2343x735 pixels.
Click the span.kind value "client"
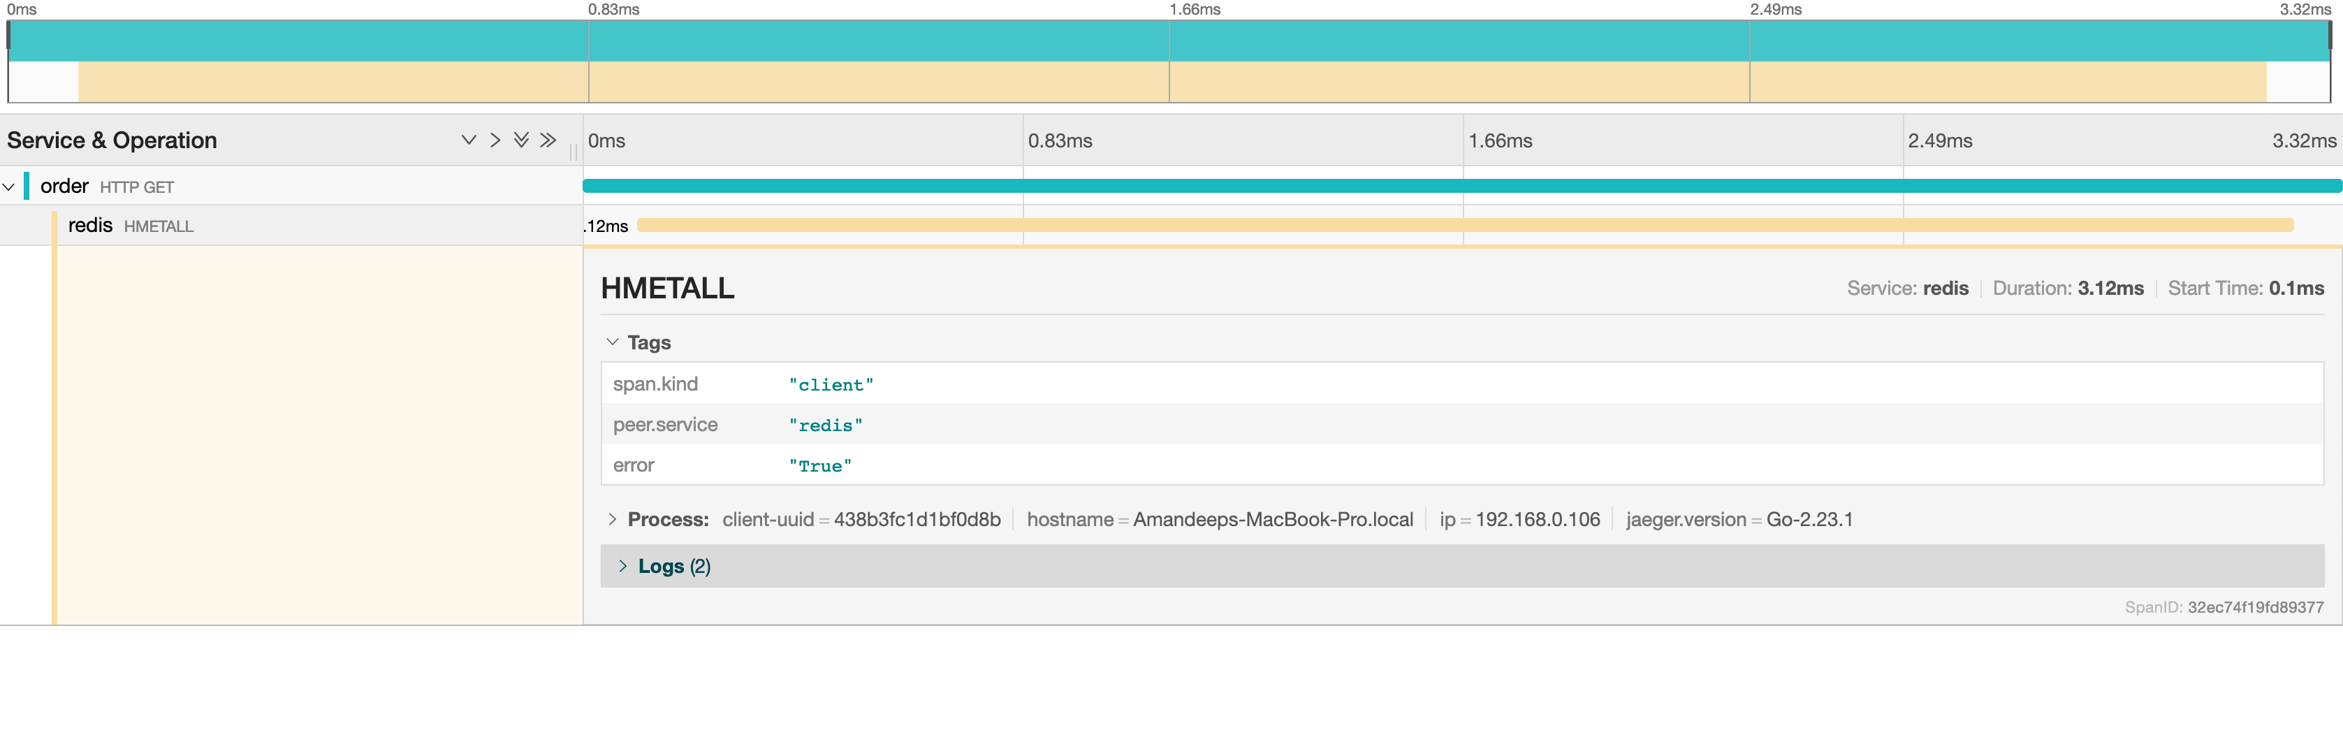pyautogui.click(x=831, y=384)
